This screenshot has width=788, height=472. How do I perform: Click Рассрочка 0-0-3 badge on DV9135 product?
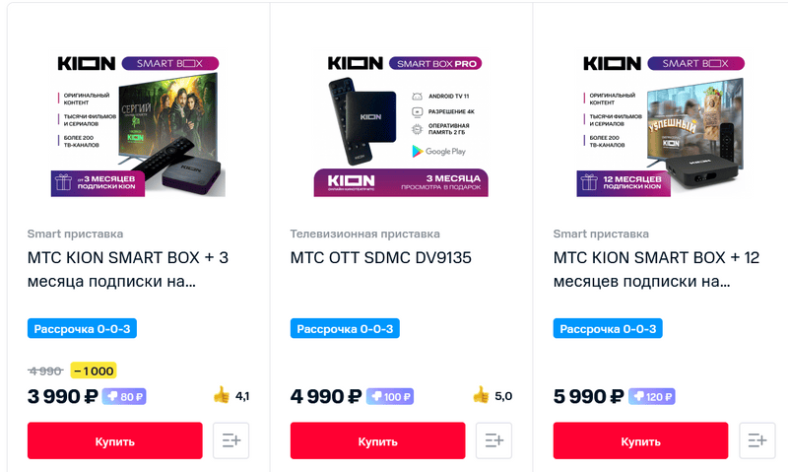346,328
